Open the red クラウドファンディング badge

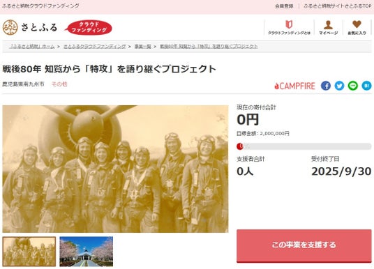click(88, 27)
